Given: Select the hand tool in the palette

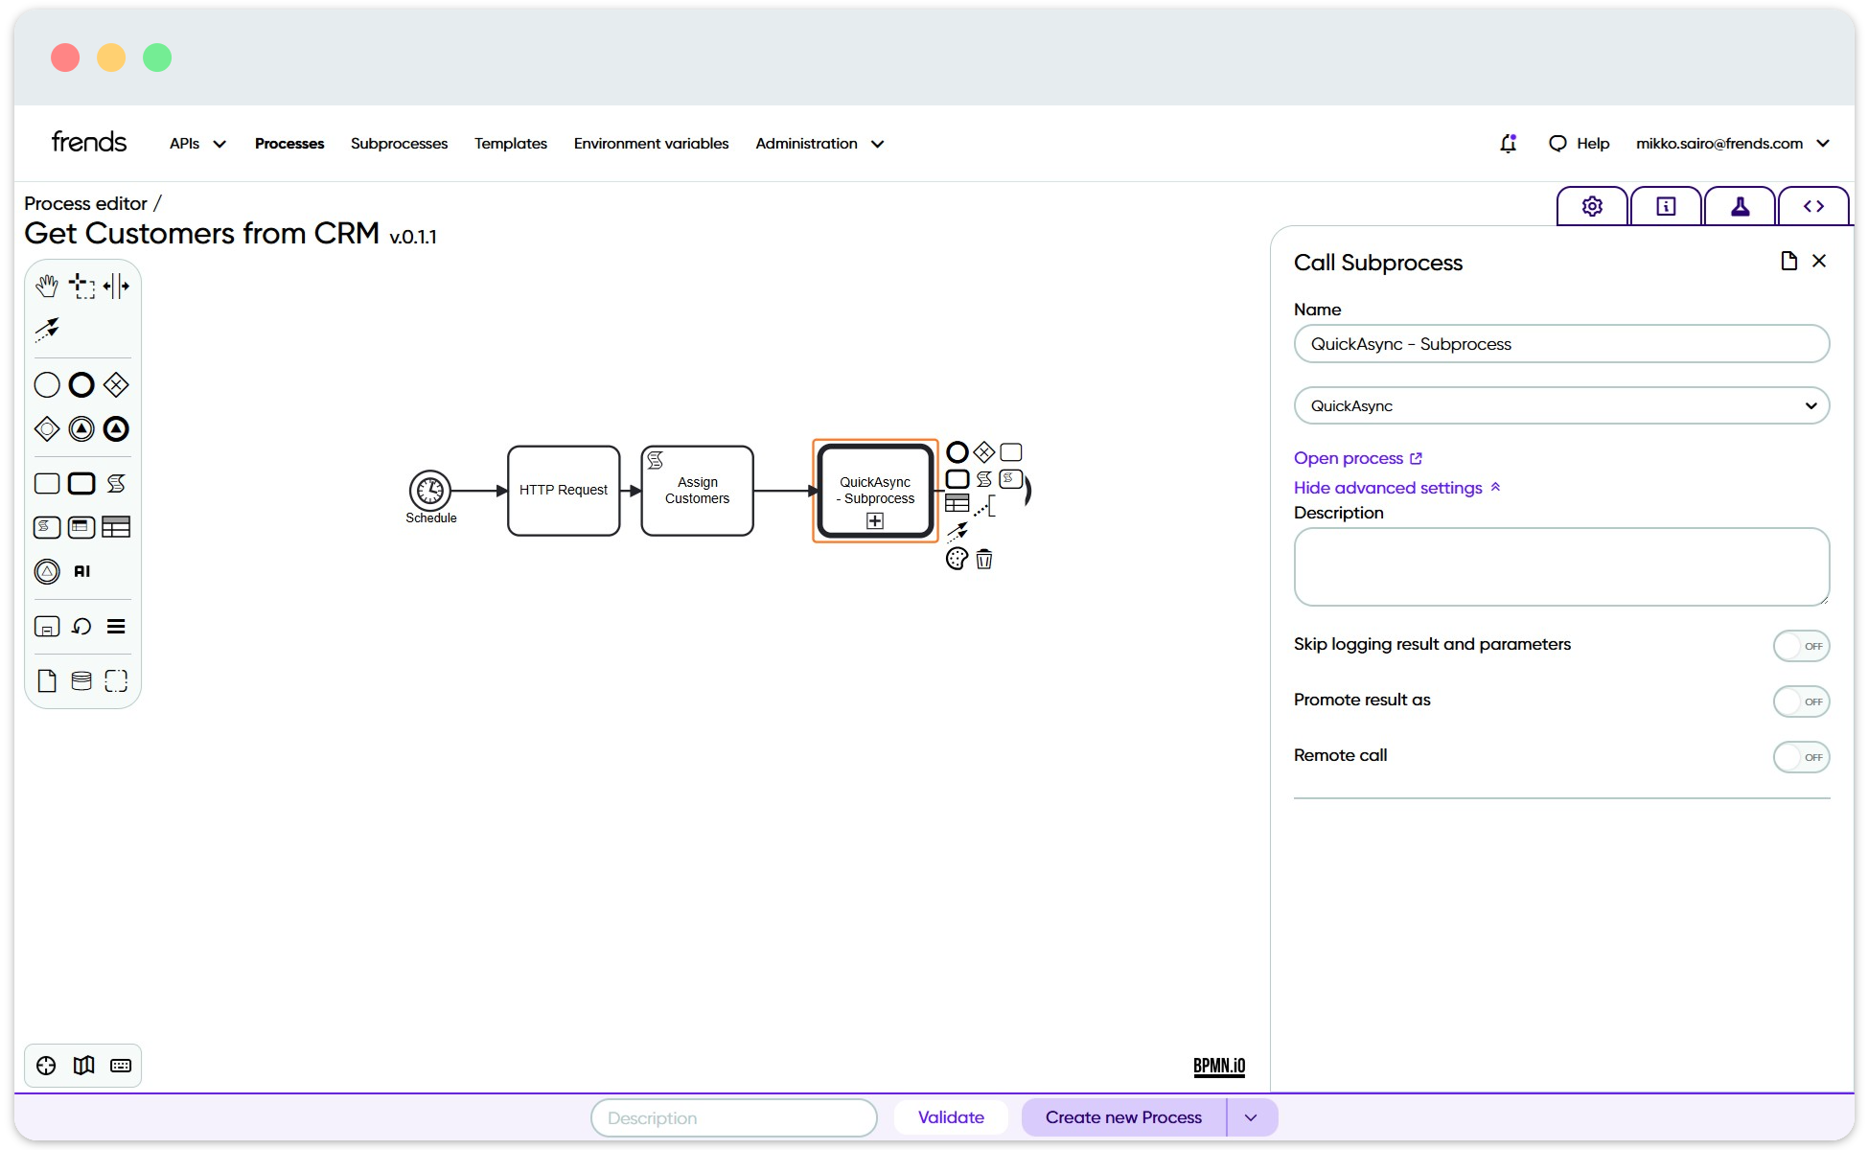Looking at the screenshot, I should point(47,285).
